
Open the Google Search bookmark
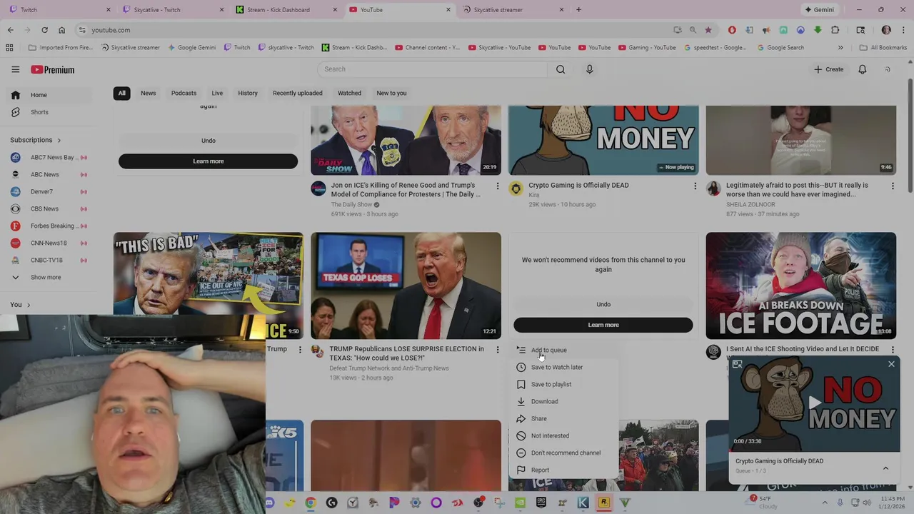(x=780, y=47)
